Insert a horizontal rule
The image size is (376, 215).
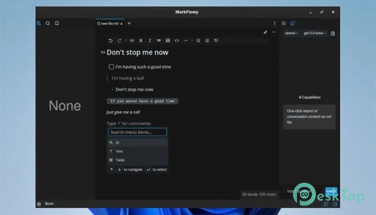186,40
